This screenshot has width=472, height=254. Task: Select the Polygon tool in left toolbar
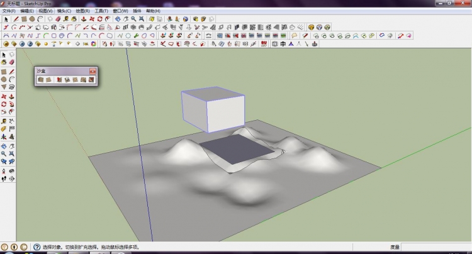point(4,87)
